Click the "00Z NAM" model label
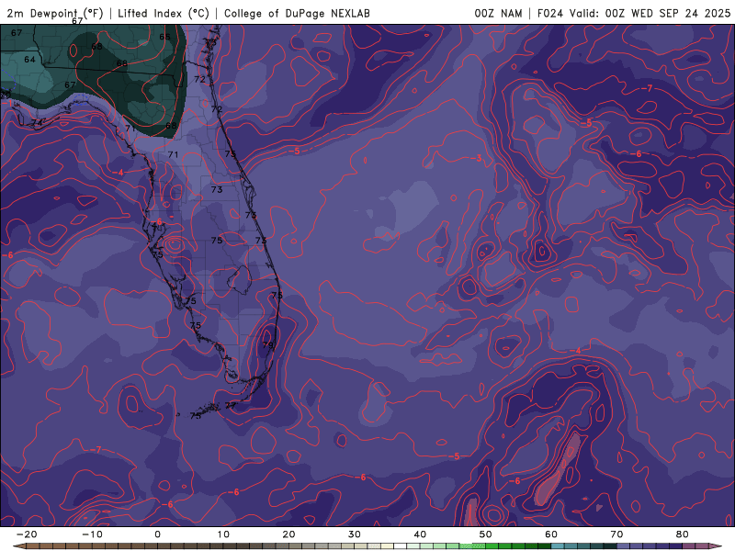735x551 pixels. pos(498,13)
